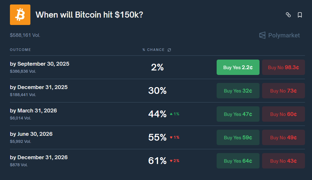
Task: Select the 'by June 30, 2026' outcome
Action: coord(31,134)
